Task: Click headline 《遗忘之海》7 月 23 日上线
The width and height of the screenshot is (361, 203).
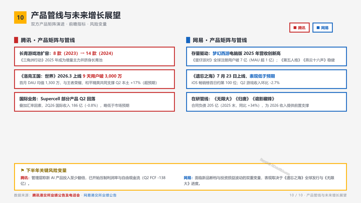Action: [233, 76]
